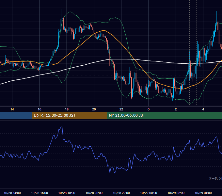The image size is (222, 196).
Task: Click the 10/28 14:00 timestamp label
Action: pyautogui.click(x=12, y=193)
